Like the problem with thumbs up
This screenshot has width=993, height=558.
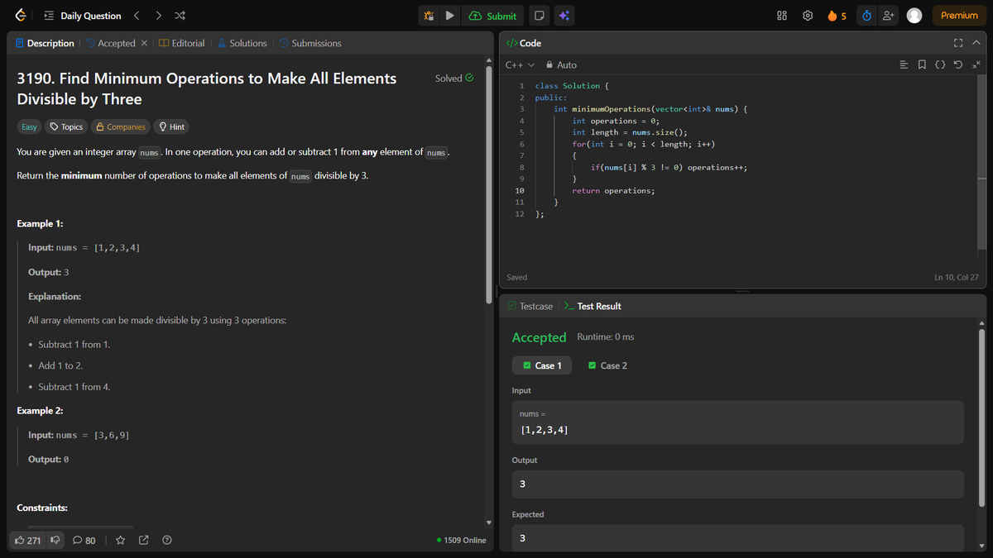(29, 541)
